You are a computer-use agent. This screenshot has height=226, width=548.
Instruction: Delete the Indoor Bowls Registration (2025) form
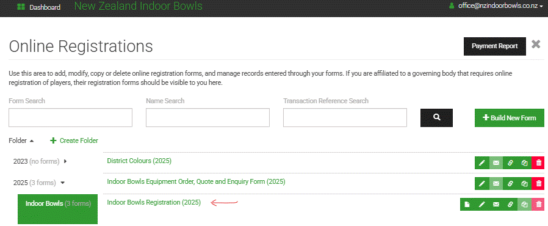(x=538, y=204)
